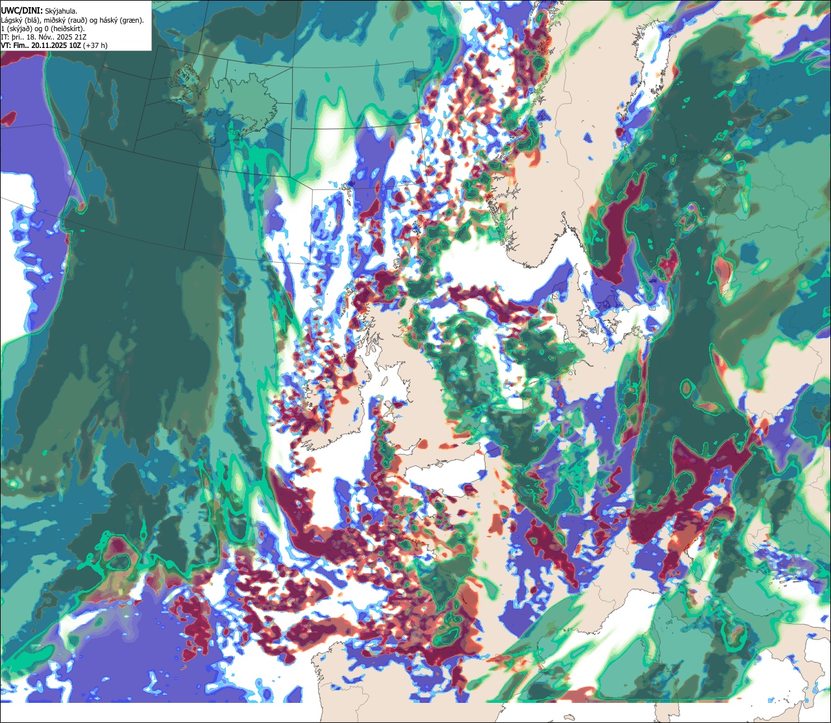Click the 'UWC/DINI: Skýjahula.' title text
Viewport: 831px width, 723px height.
click(x=39, y=11)
